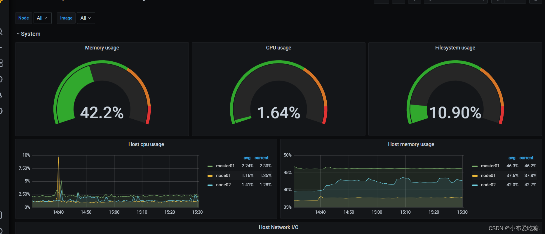Toggle node01 series in Host cpu usage legend
This screenshot has width=545, height=234.
tap(223, 175)
